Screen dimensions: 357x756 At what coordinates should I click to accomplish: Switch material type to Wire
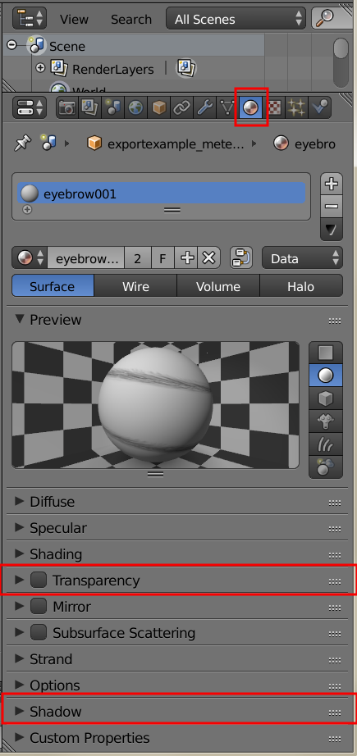[135, 286]
